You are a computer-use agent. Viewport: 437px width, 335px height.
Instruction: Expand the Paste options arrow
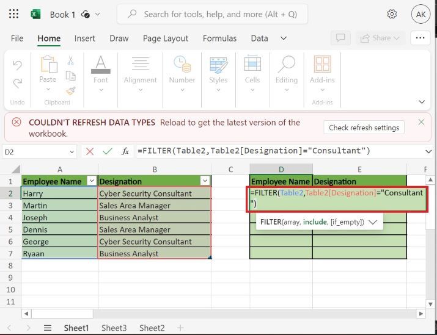click(48, 89)
